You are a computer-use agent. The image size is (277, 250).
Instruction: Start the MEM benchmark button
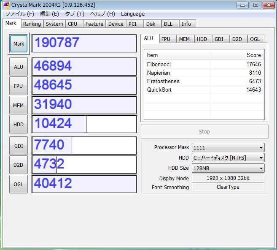tap(19, 105)
